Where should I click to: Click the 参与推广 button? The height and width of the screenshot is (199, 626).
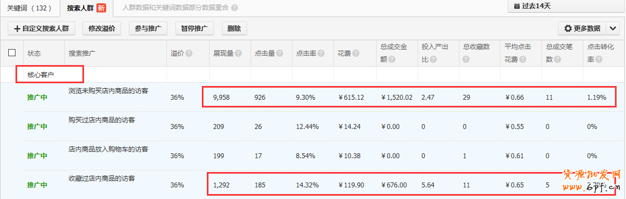click(x=148, y=28)
